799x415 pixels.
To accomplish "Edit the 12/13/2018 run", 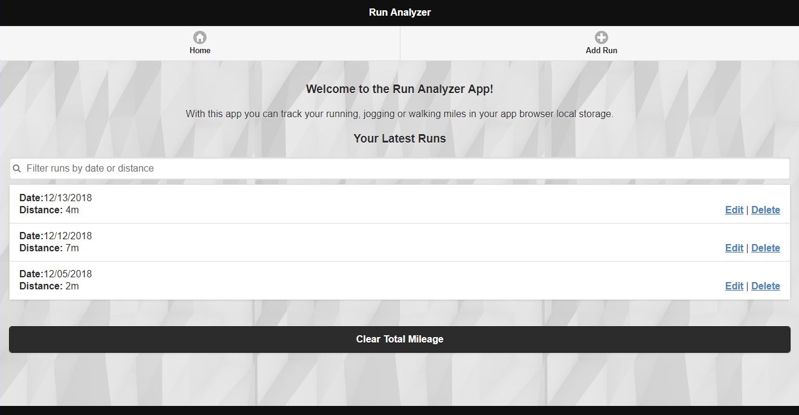I will [x=734, y=210].
